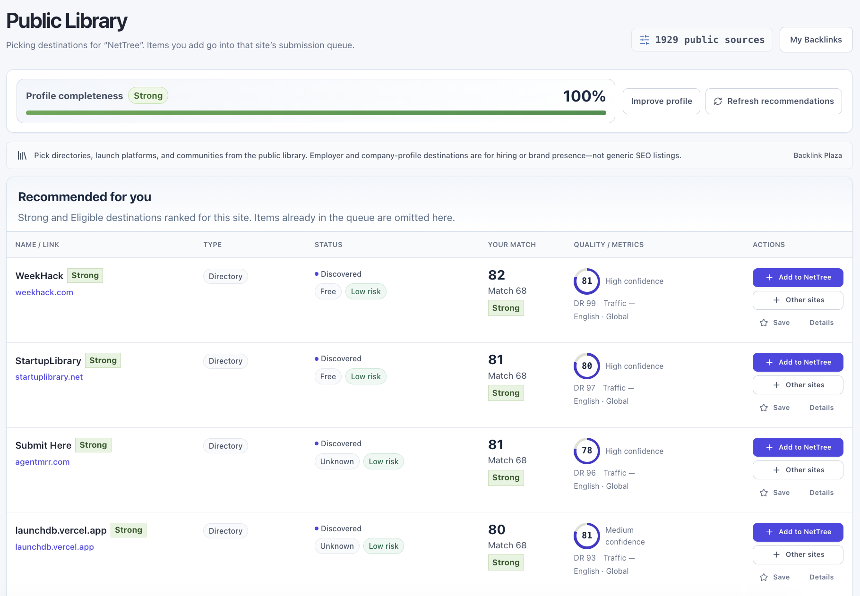Click WeekHack's quality score ring showing 81
The image size is (860, 596).
pos(587,281)
